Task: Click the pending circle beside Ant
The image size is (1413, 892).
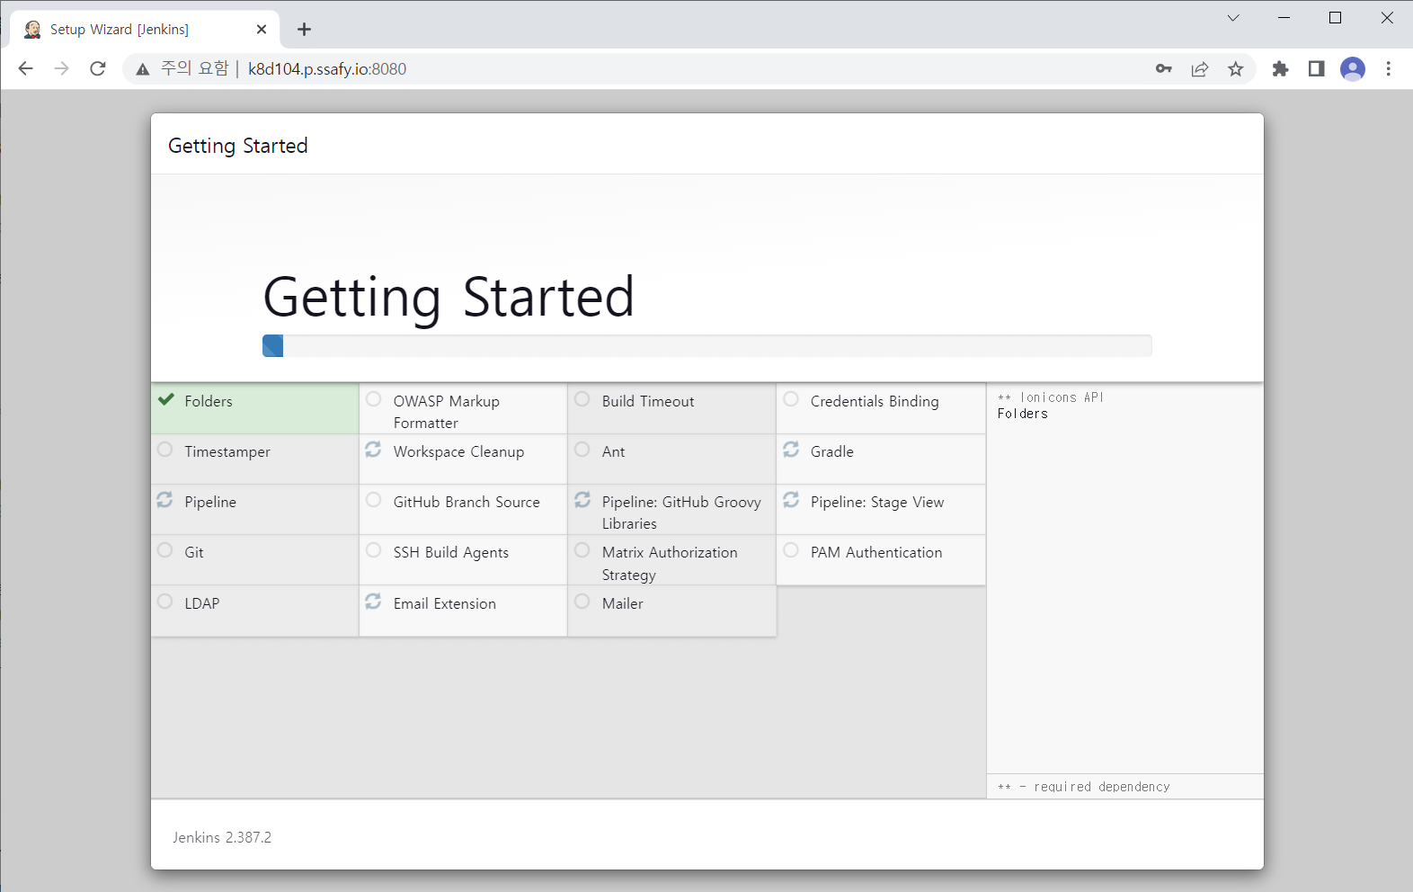Action: 582,449
